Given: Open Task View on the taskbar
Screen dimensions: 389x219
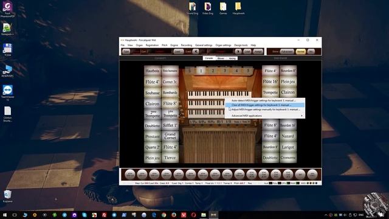Looking at the screenshot, I should [15, 215].
